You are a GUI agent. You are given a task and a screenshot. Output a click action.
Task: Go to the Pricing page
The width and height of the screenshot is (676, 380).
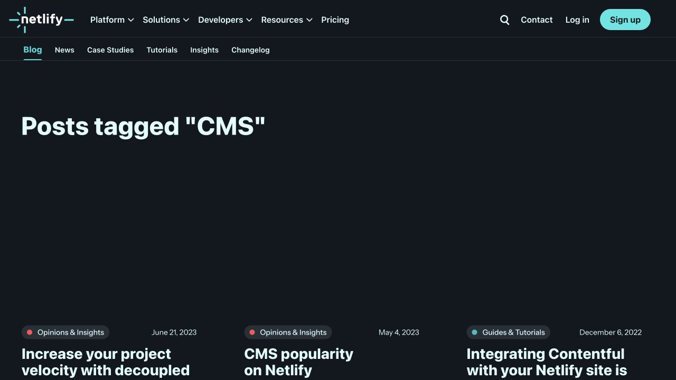tap(335, 20)
